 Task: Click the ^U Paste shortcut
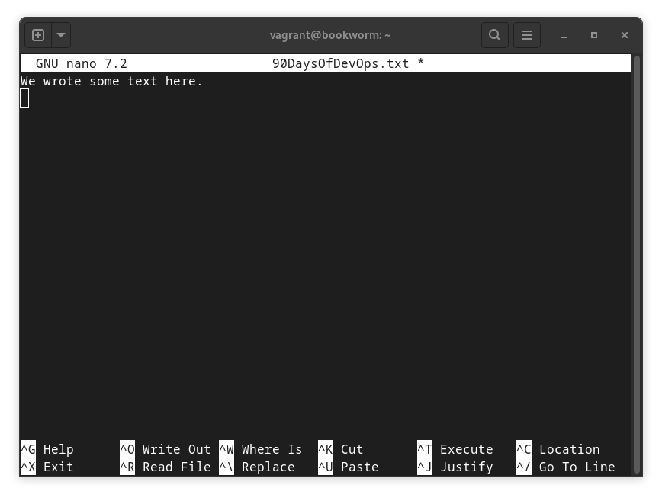(x=349, y=467)
